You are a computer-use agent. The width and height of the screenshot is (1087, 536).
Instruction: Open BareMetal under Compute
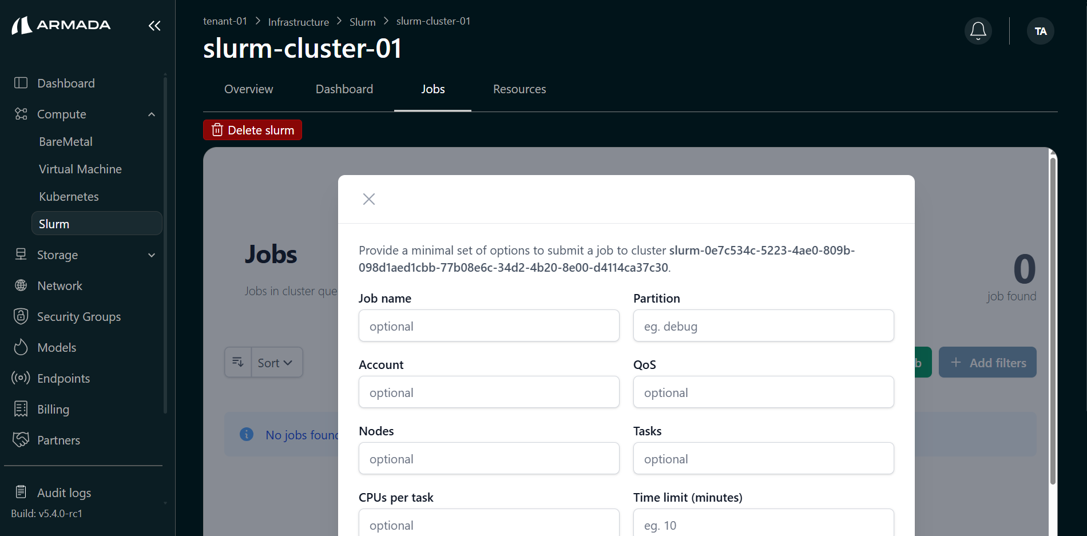click(66, 141)
